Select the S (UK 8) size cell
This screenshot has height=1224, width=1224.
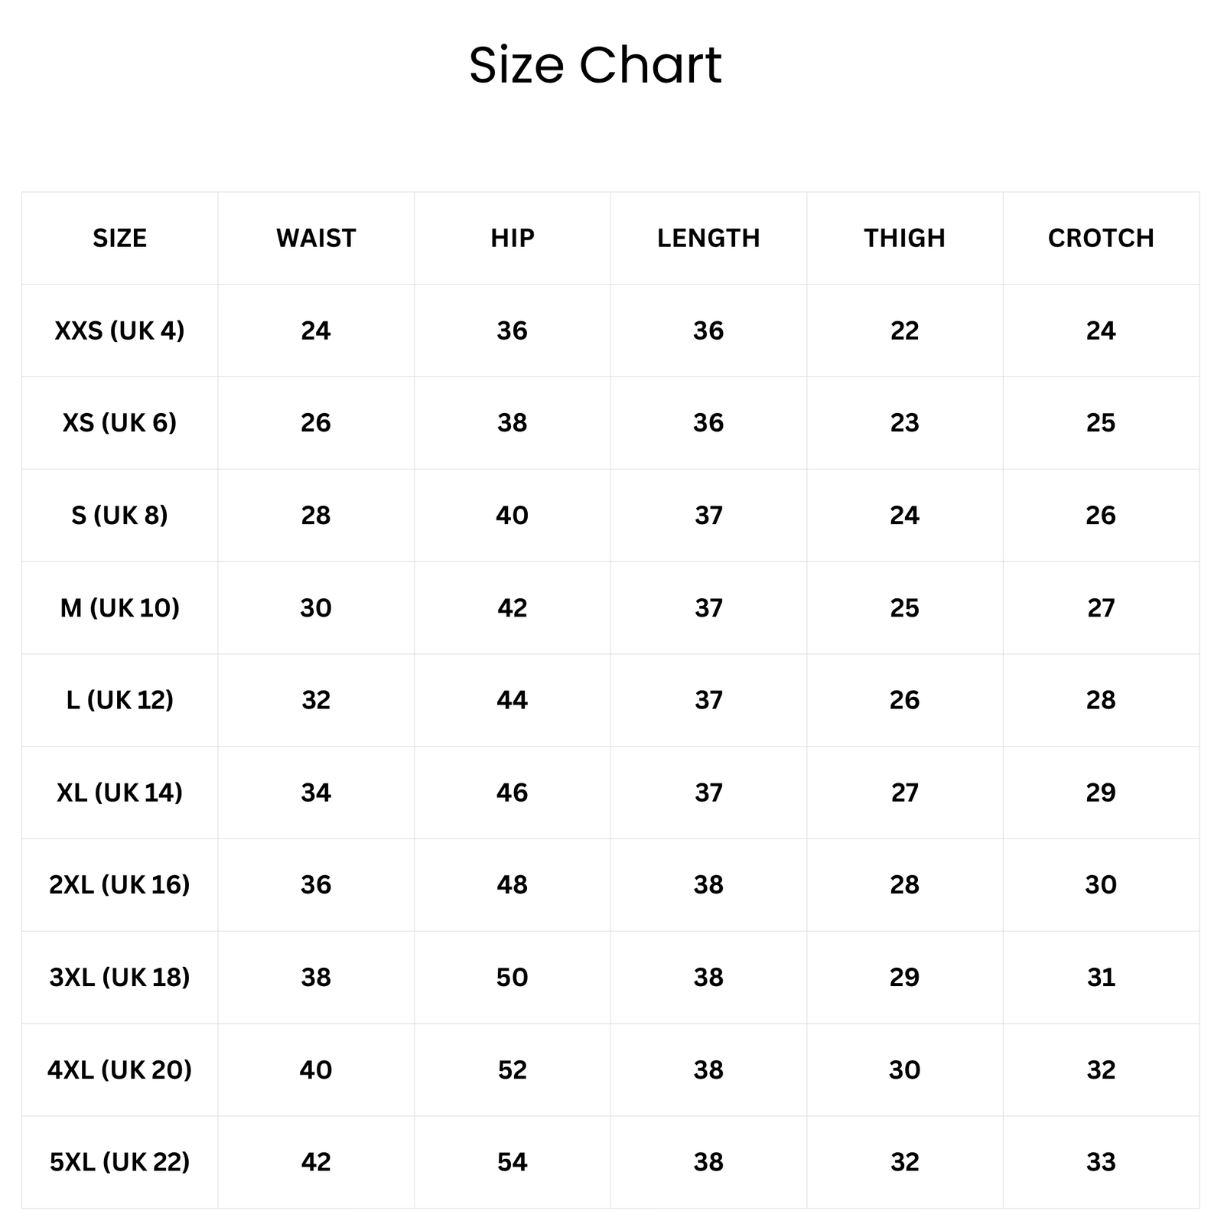point(119,515)
